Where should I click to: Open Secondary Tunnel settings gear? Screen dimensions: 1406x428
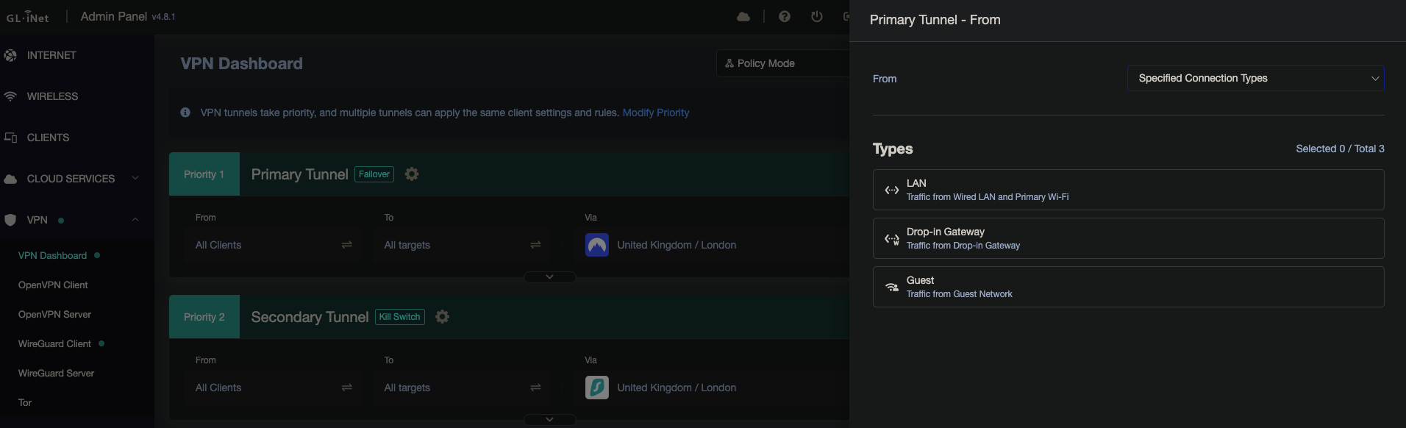tap(442, 317)
